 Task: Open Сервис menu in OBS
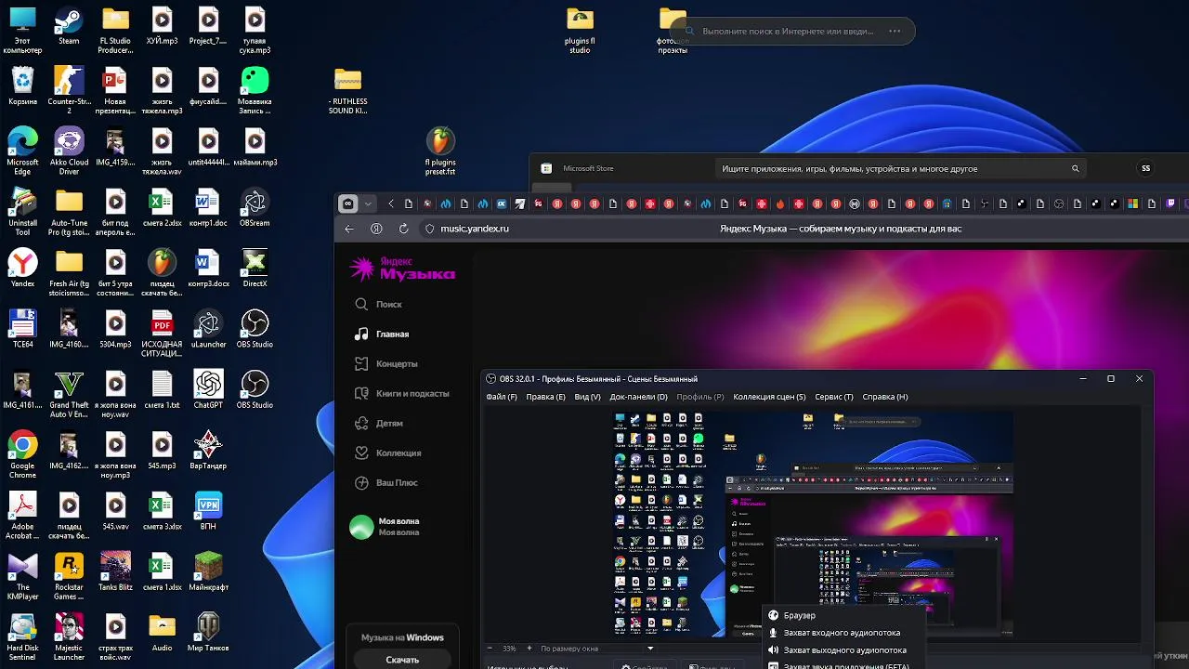point(834,397)
